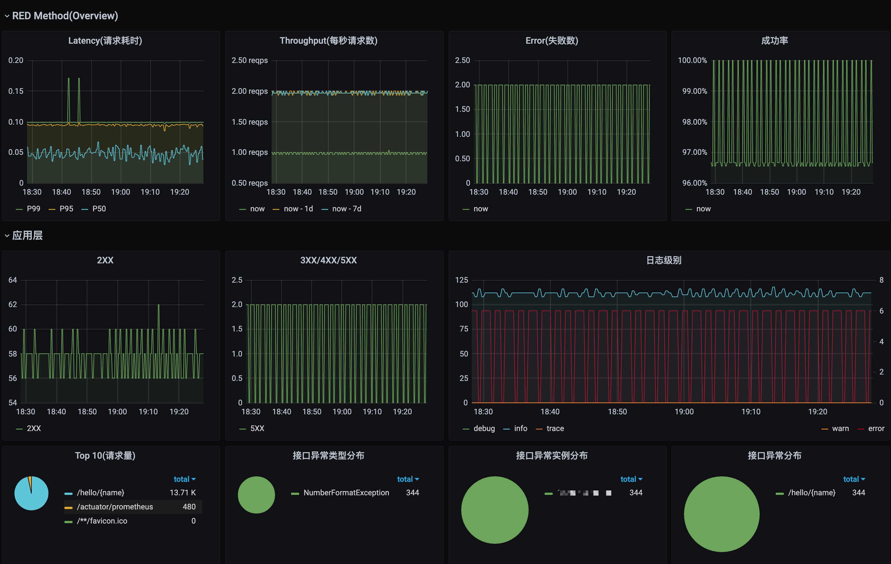Open the 接口异常实例分布 panel title menu
Viewport: 891px width, 564px height.
[x=552, y=455]
